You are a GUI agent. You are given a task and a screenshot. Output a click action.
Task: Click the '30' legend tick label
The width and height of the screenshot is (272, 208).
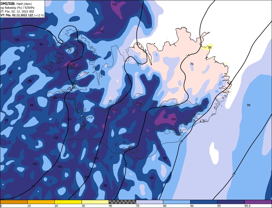pyautogui.click(x=84, y=206)
